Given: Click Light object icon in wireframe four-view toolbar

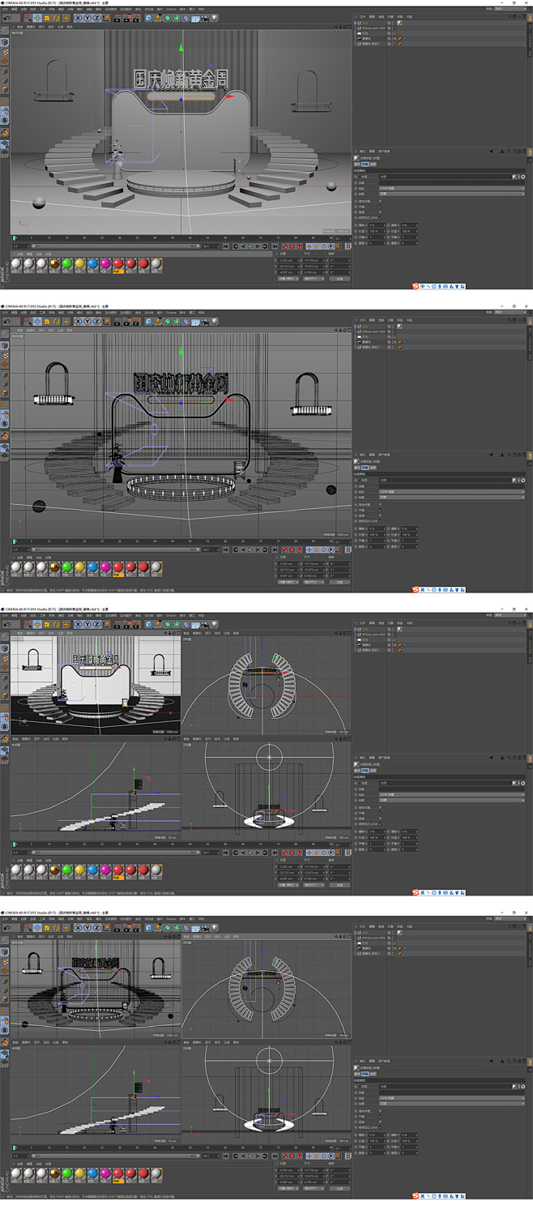Looking at the screenshot, I should click(x=213, y=927).
